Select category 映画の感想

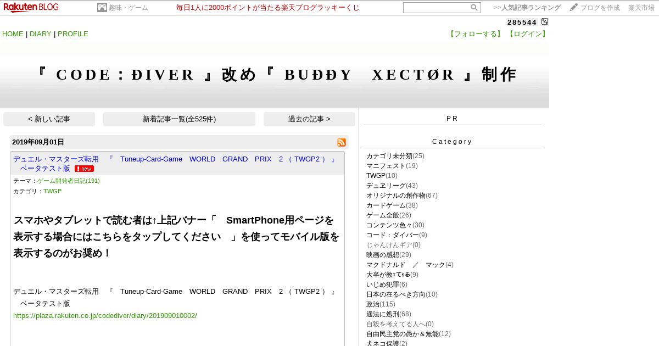pyautogui.click(x=383, y=255)
